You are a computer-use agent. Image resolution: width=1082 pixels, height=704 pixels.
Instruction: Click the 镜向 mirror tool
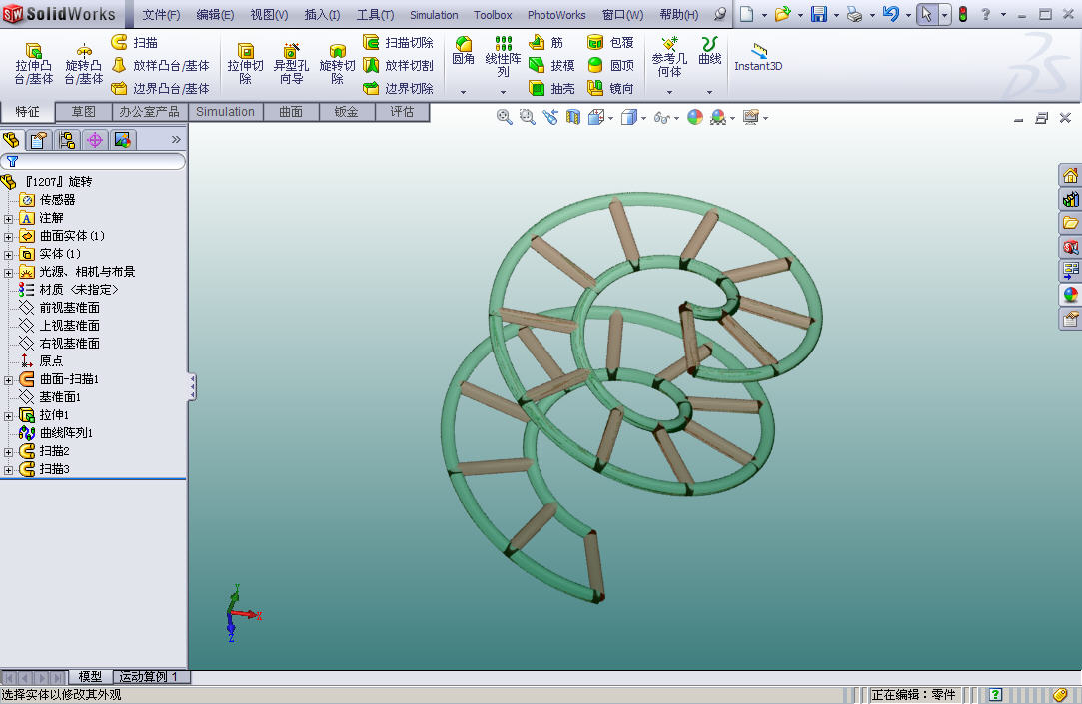point(610,88)
